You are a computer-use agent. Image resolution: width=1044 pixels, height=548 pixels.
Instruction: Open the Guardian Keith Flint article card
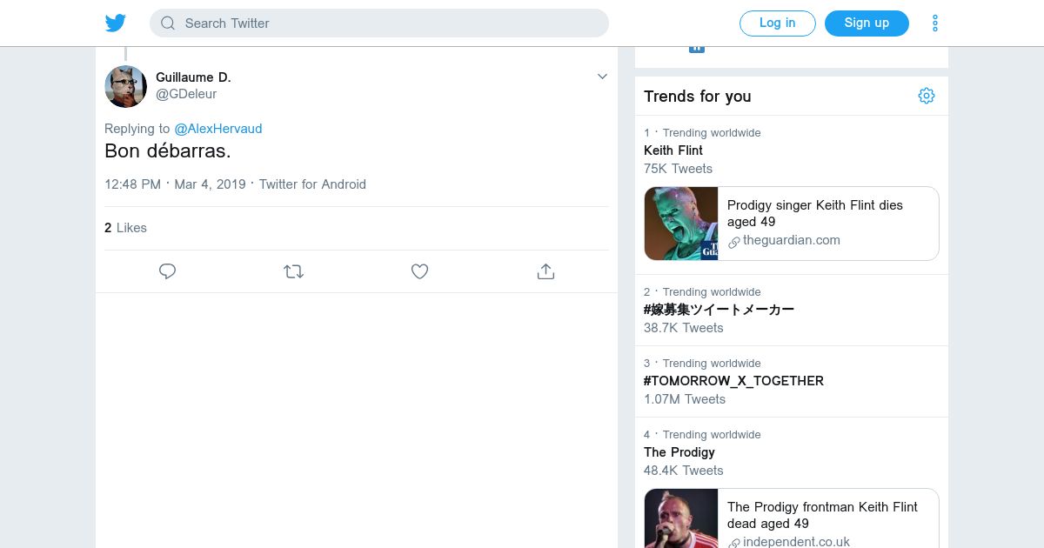coord(792,224)
